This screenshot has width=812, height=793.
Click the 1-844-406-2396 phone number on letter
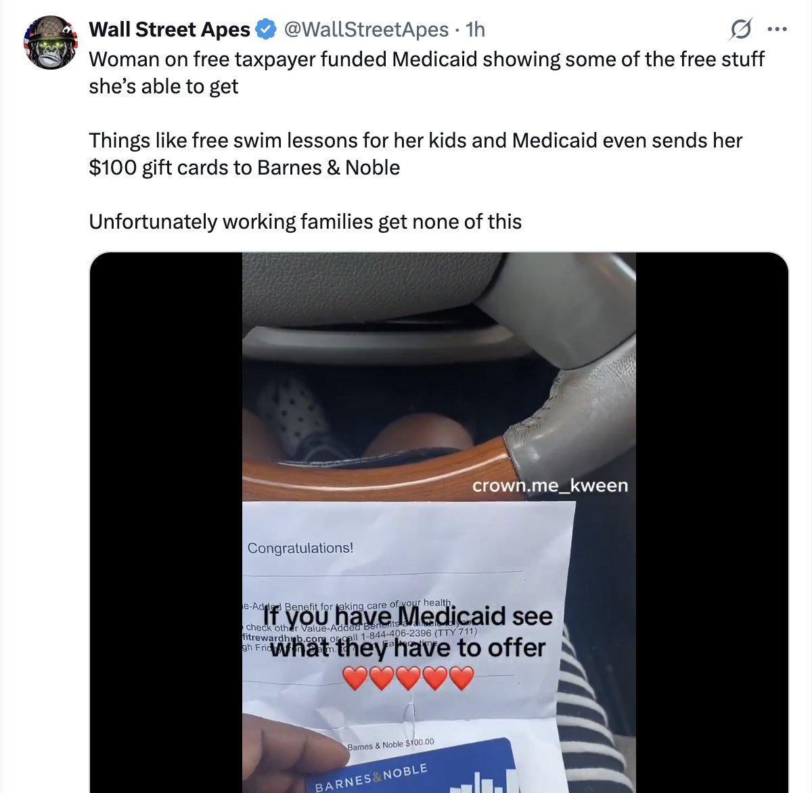pyautogui.click(x=396, y=635)
